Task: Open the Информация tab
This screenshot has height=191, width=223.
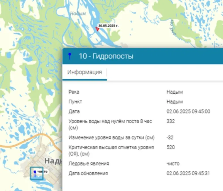Action: (85, 72)
